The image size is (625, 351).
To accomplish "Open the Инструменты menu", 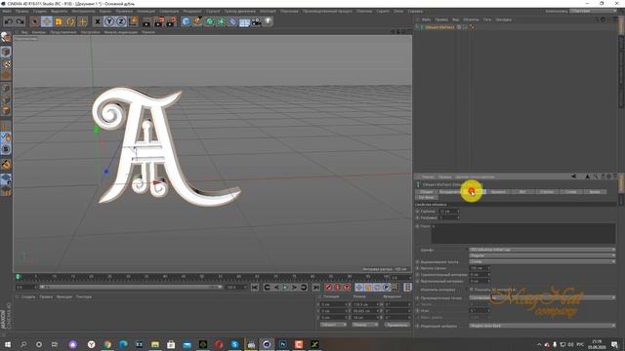I will click(83, 11).
